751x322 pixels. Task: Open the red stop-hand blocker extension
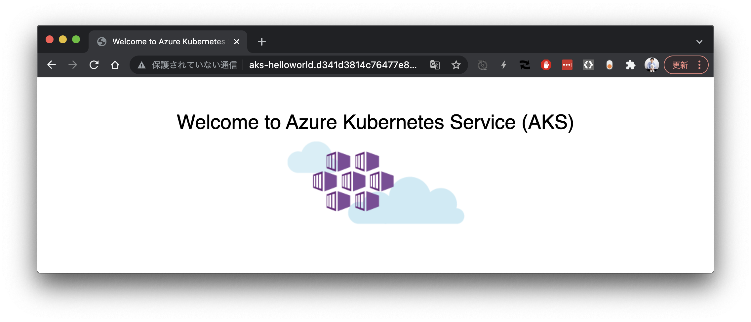pos(546,65)
